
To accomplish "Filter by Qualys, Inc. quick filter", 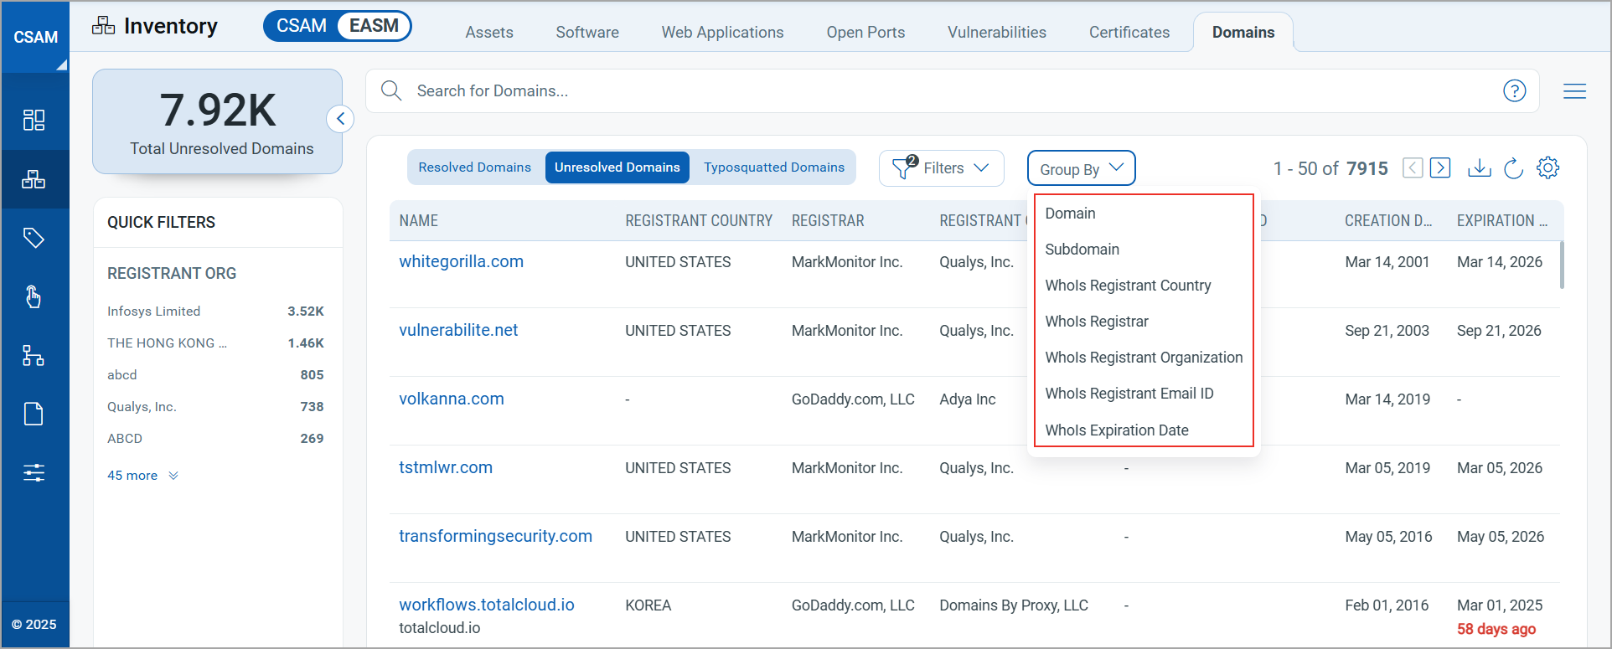I will pos(215,407).
